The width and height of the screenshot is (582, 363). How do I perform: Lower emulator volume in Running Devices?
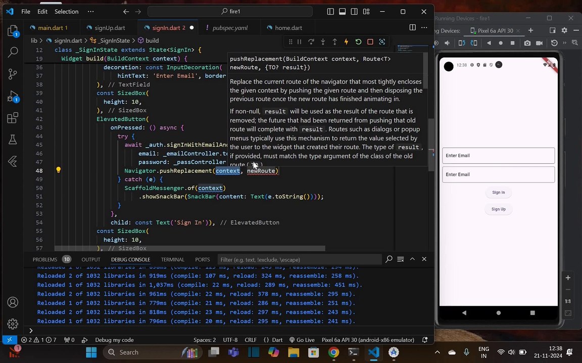(x=447, y=43)
